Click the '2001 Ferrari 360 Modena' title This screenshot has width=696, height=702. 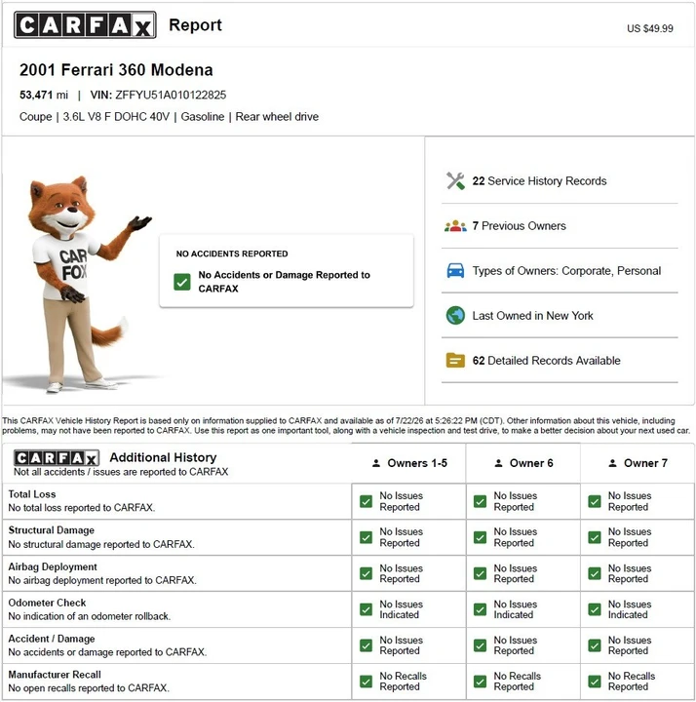click(116, 70)
